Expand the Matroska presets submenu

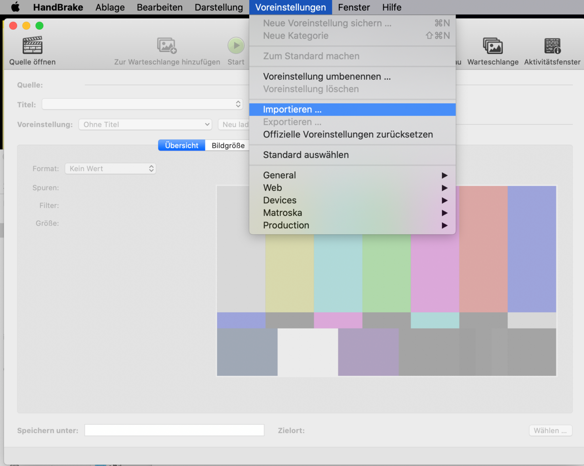352,213
